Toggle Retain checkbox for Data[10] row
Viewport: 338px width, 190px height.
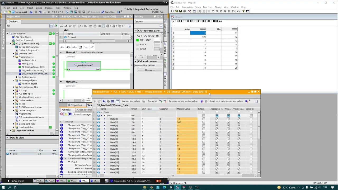[x=204, y=152]
